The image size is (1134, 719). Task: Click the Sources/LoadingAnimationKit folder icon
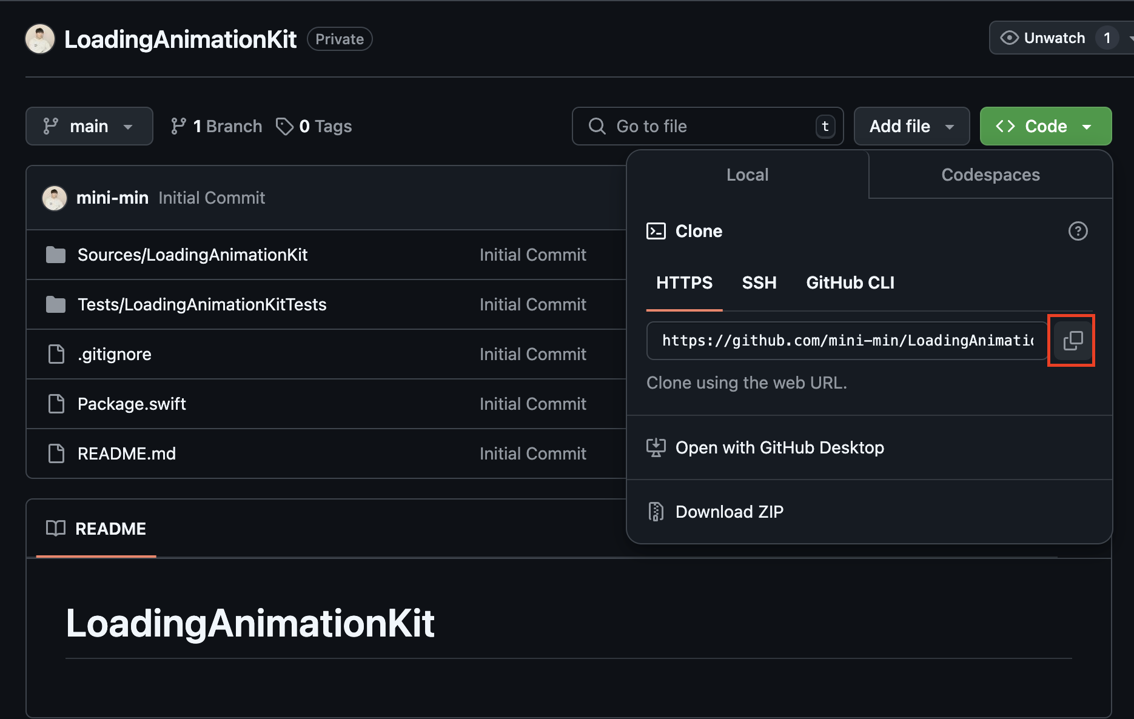click(x=56, y=255)
